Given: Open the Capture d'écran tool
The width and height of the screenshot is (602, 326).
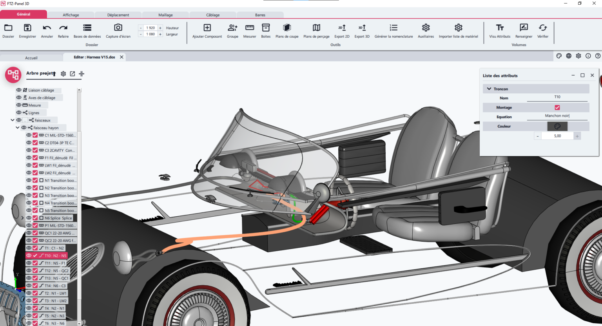Looking at the screenshot, I should (118, 31).
